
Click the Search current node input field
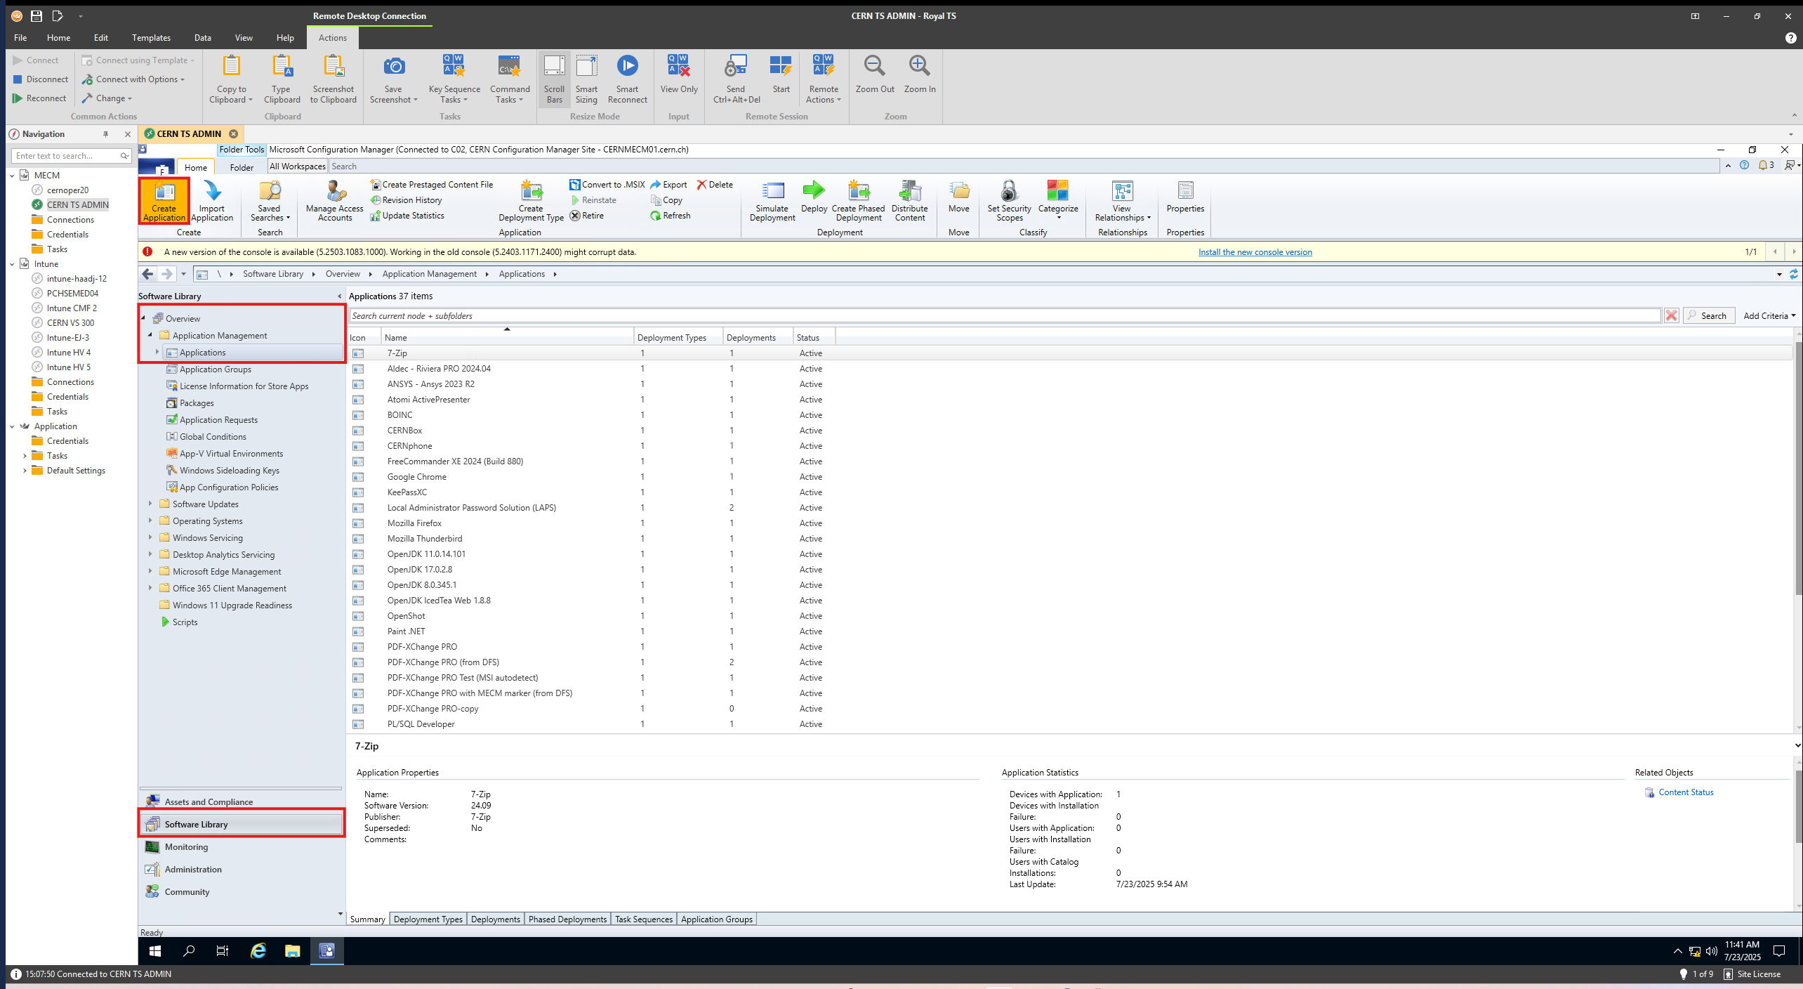pos(1005,316)
